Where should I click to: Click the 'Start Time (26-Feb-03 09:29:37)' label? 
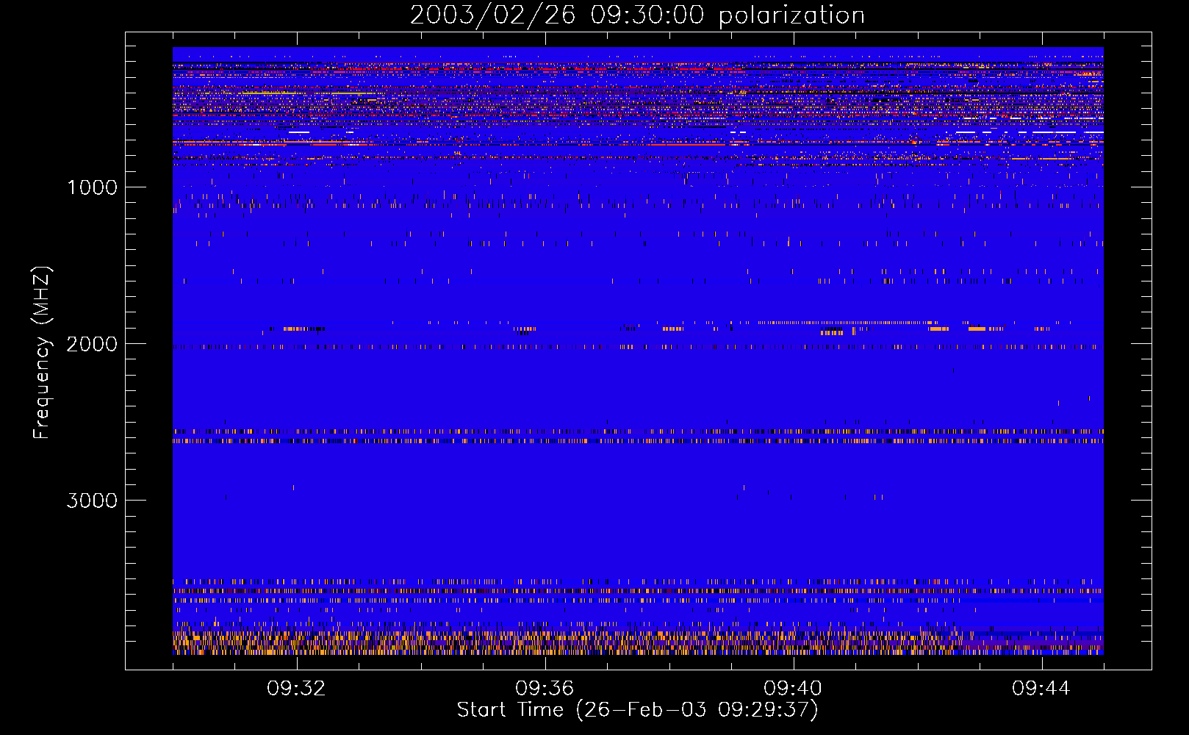coord(637,710)
